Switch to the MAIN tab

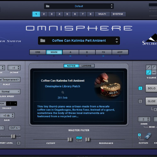click(x=54, y=52)
